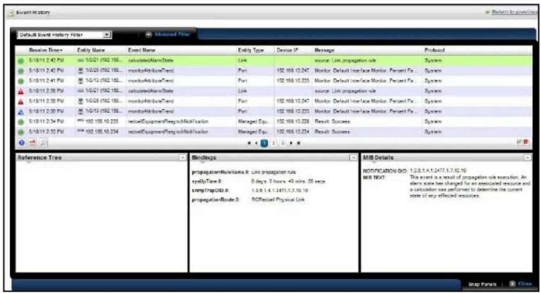Select page 1 in pagination
Image resolution: width=541 pixels, height=293 pixels.
pyautogui.click(x=264, y=143)
